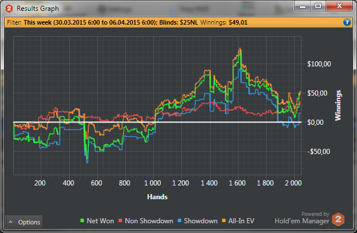Viewport: 357px width, 233px height.
Task: Maximize the Results Graph window
Action: tap(318, 6)
